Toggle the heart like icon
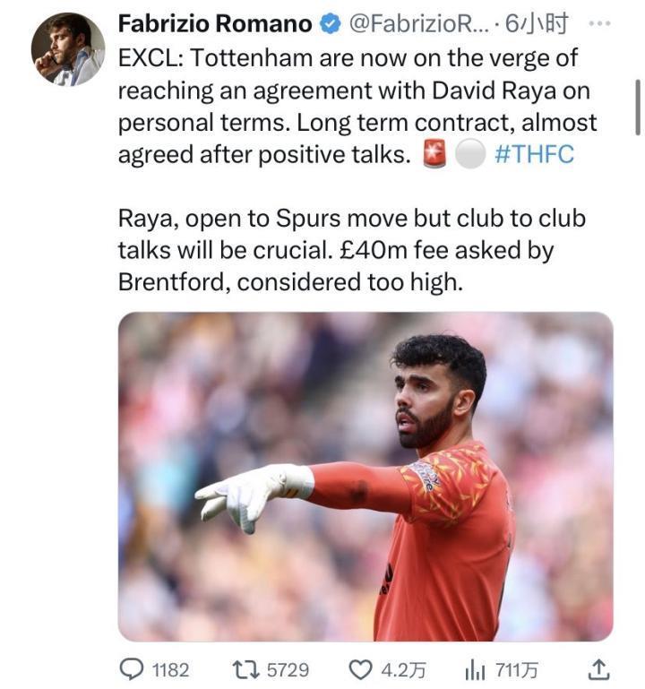This screenshot has height=689, width=645. (360, 669)
